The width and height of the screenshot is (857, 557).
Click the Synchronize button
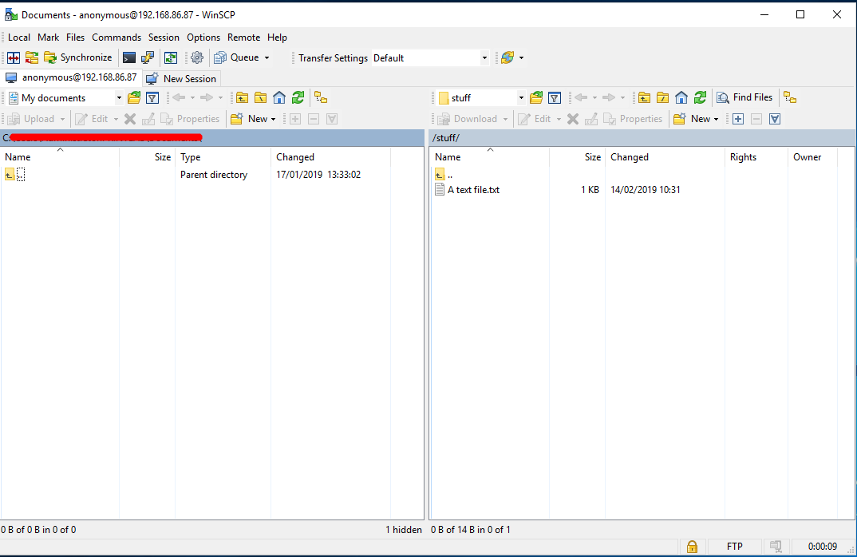tap(77, 57)
